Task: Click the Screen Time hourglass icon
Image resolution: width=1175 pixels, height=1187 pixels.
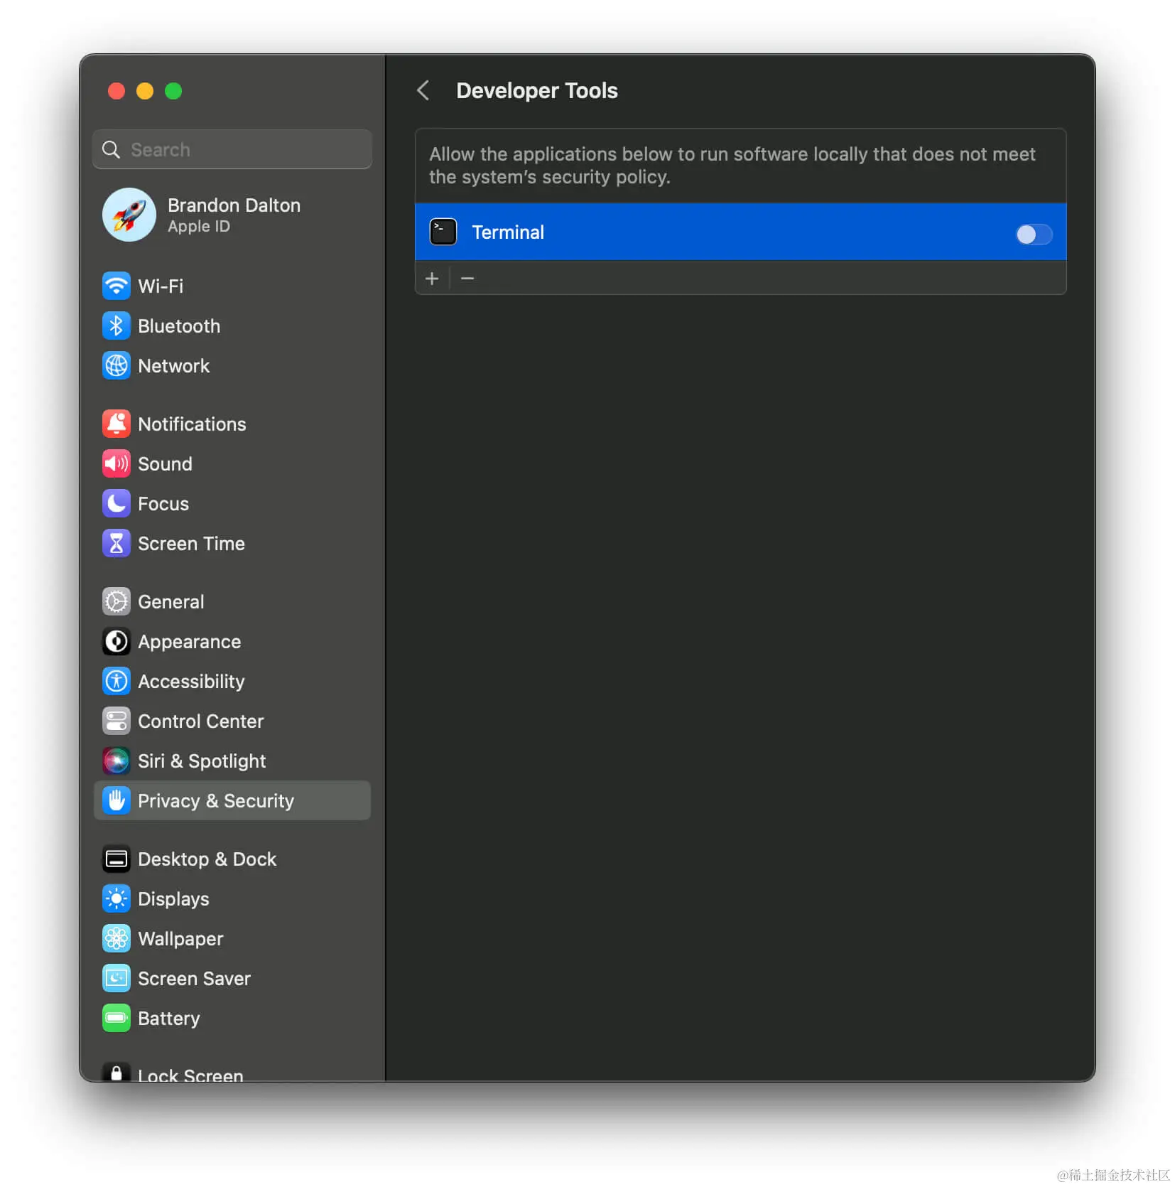Action: click(x=116, y=543)
